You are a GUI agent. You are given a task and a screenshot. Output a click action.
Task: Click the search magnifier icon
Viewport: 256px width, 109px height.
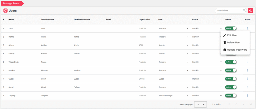pos(244,10)
